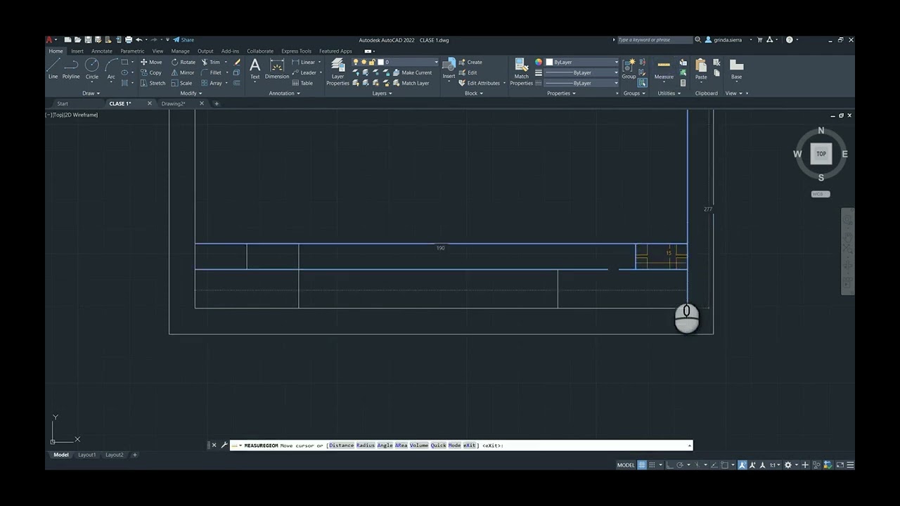This screenshot has height=506, width=900.
Task: Click the Paste clipboard icon
Action: pyautogui.click(x=701, y=69)
